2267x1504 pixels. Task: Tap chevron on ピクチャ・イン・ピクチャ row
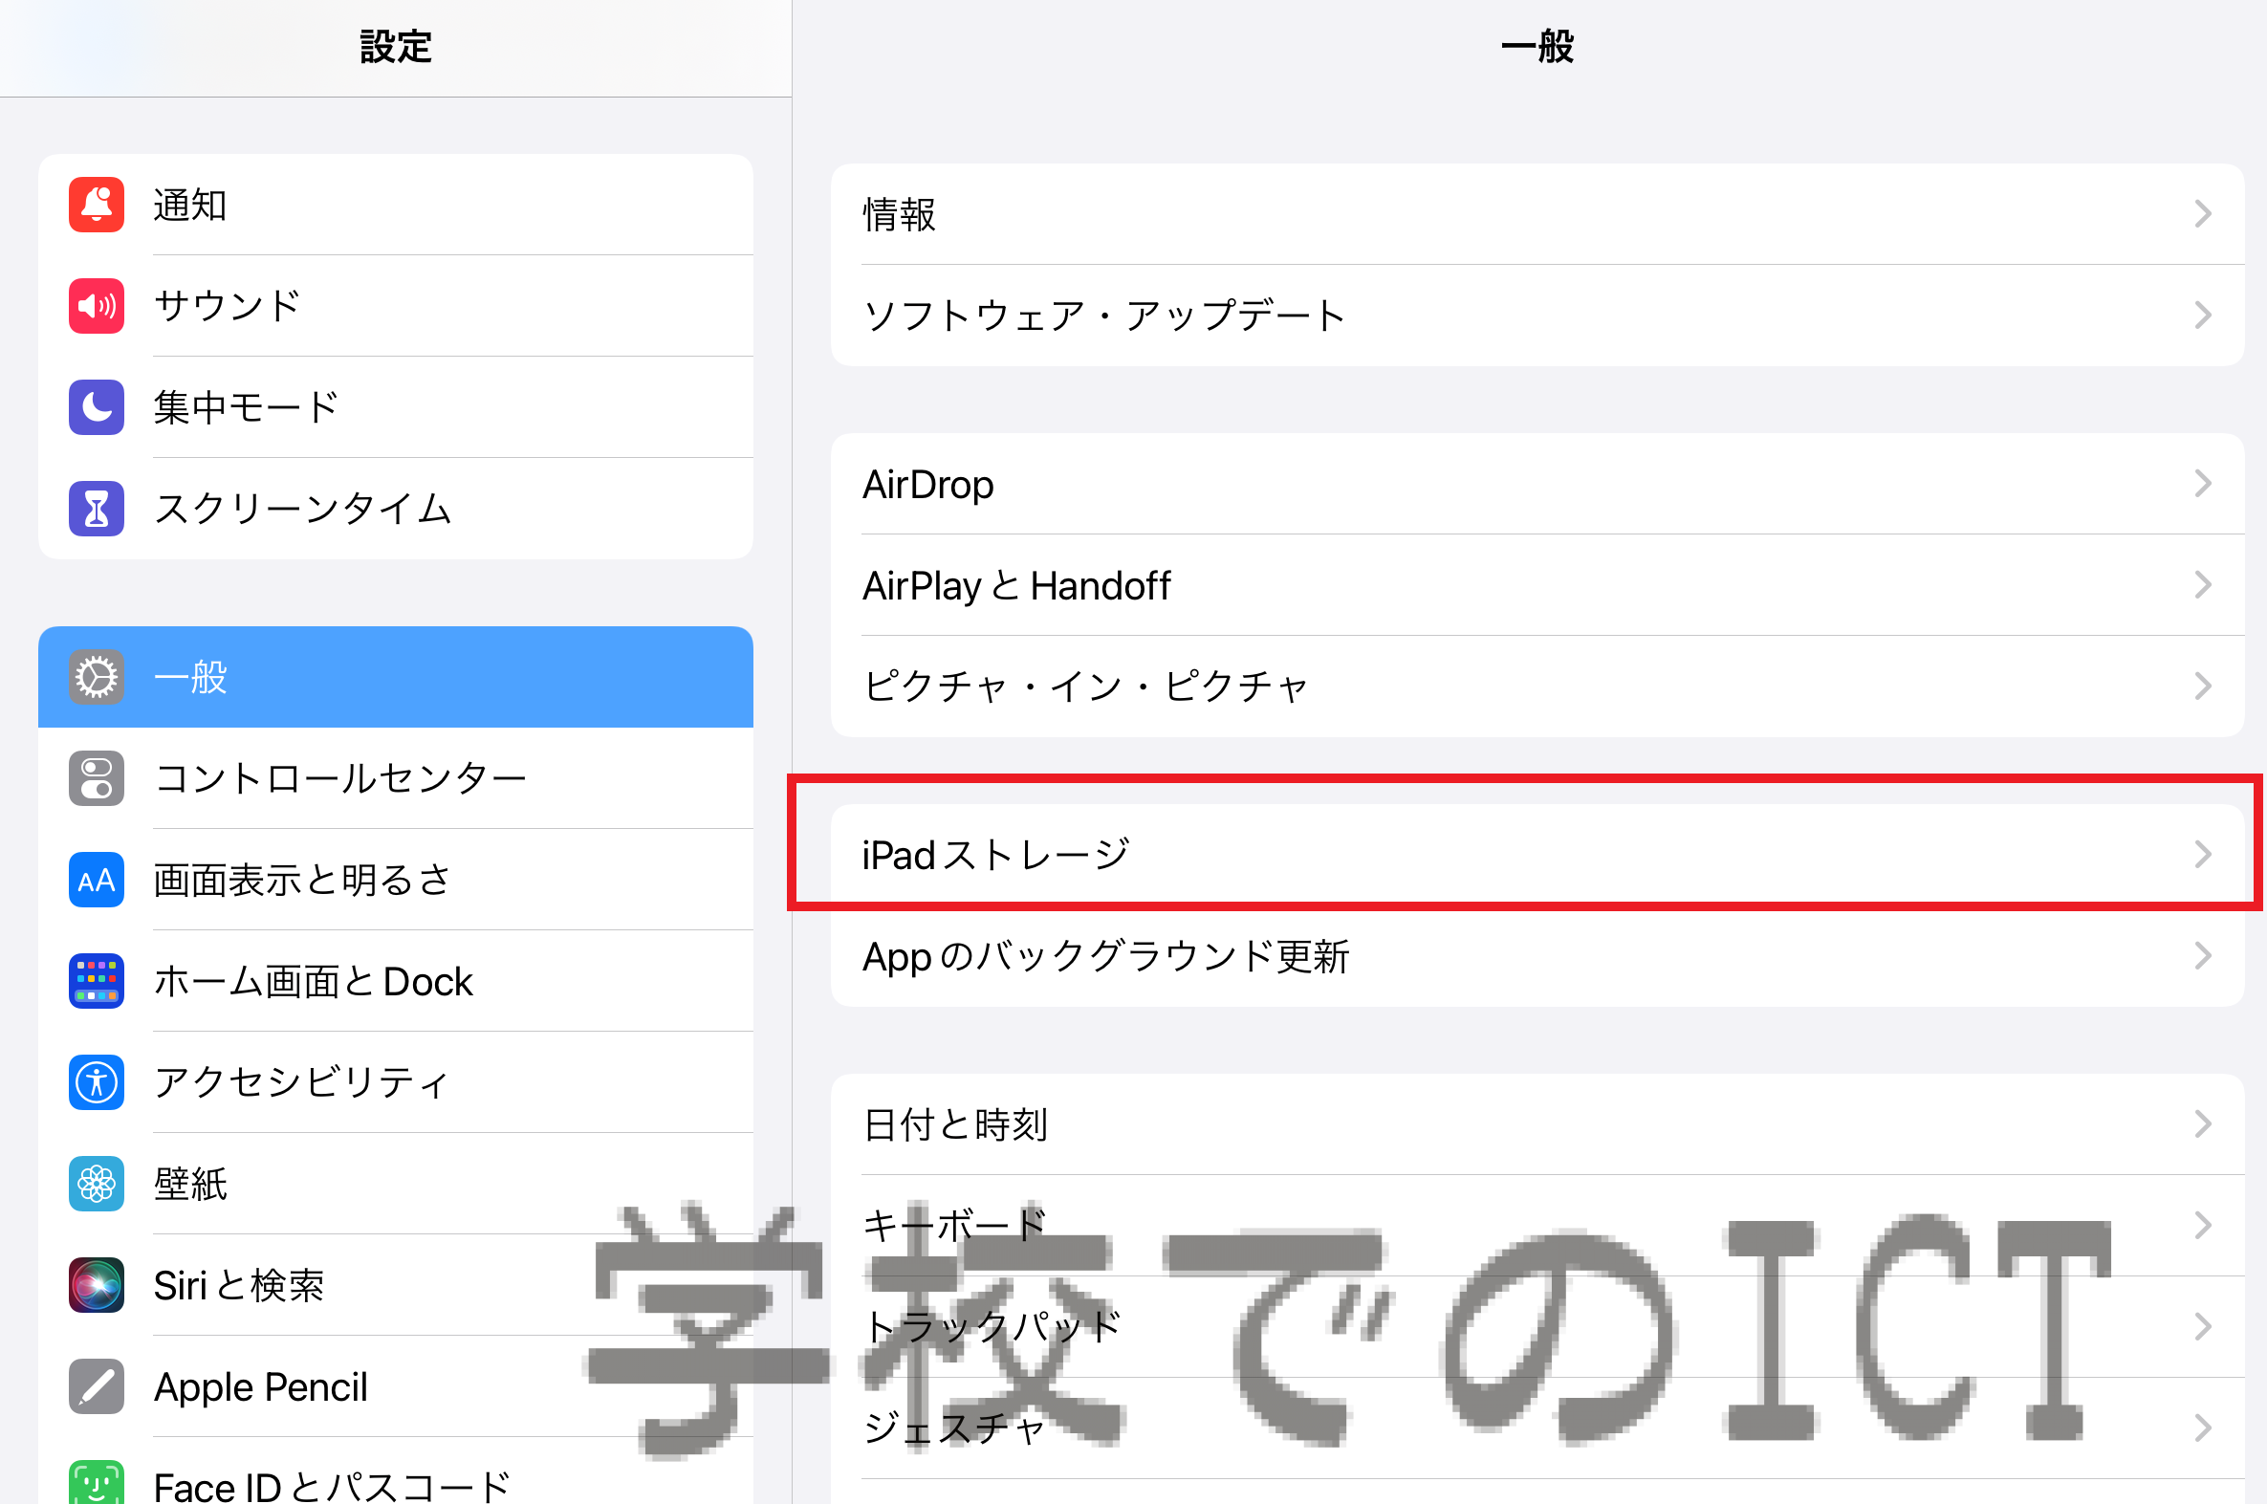tap(2203, 687)
